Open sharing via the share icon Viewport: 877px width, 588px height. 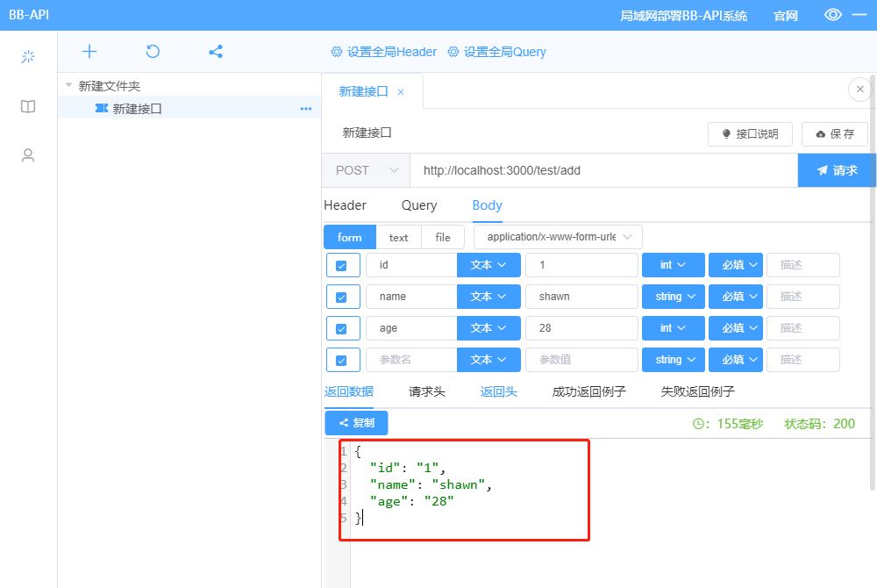(x=215, y=51)
